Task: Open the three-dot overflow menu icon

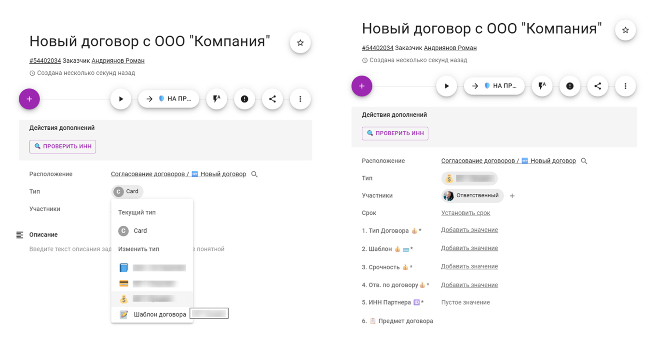Action: click(301, 99)
